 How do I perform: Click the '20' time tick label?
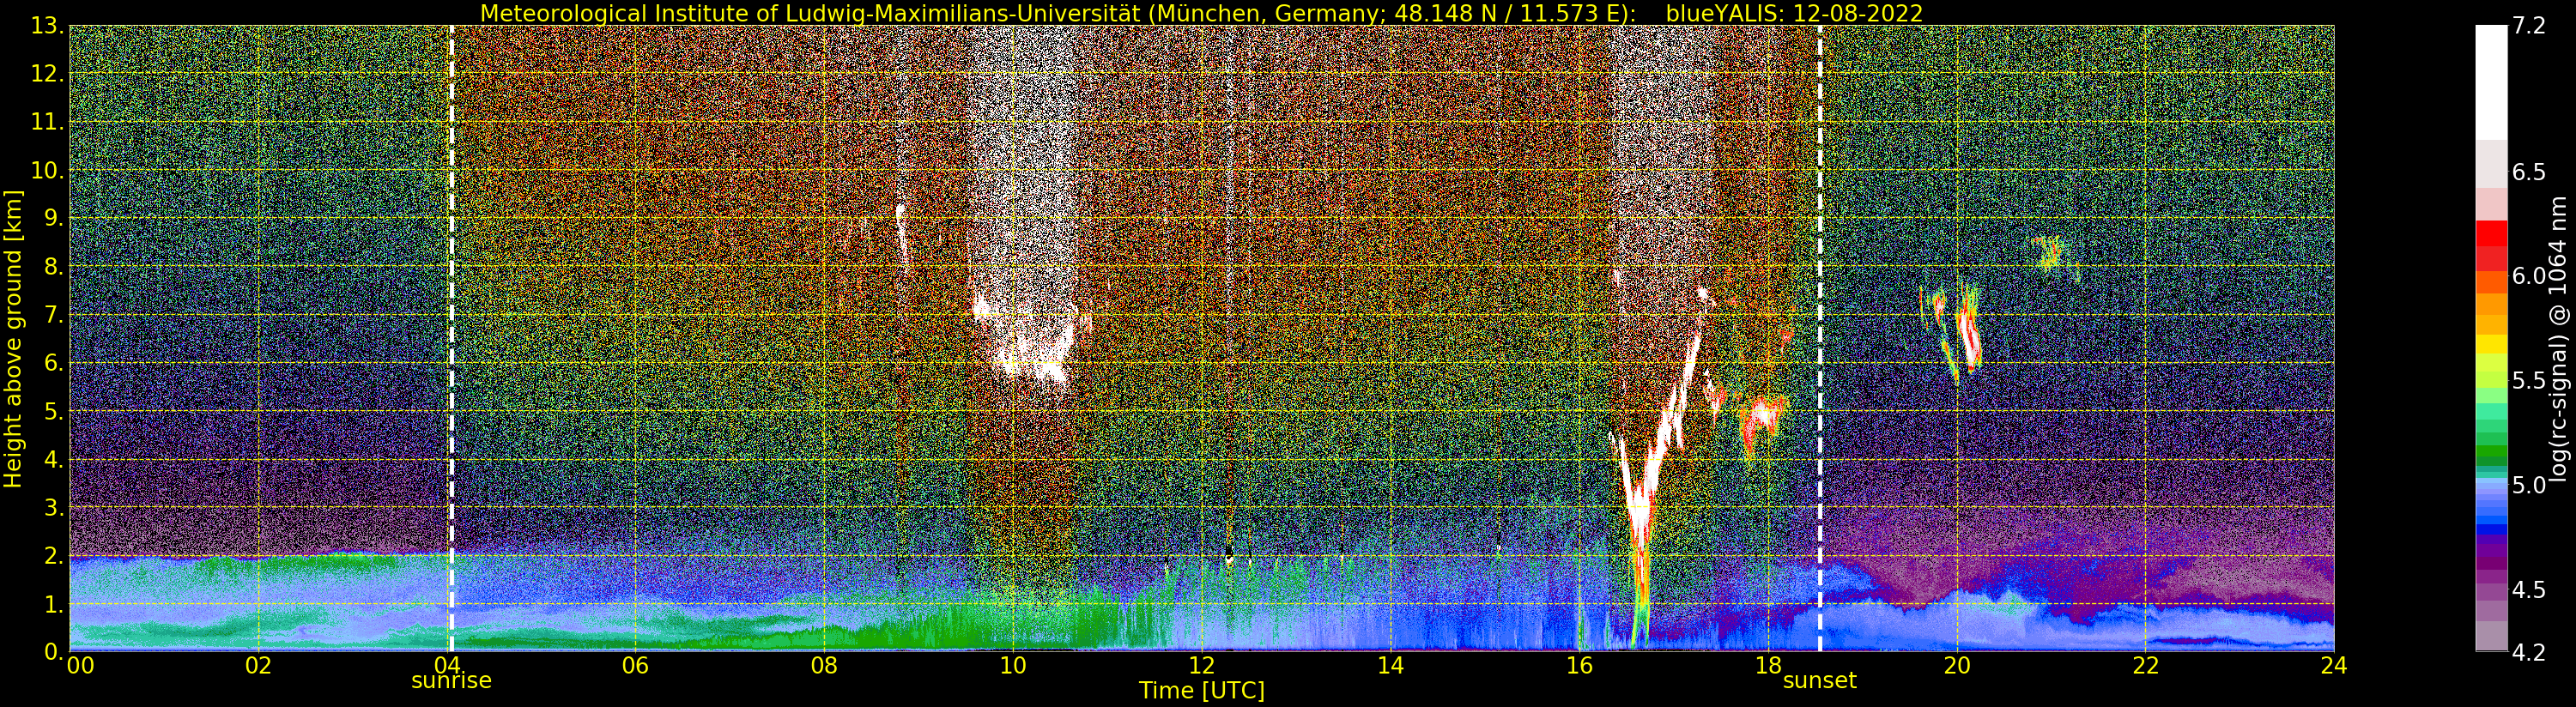(1956, 666)
